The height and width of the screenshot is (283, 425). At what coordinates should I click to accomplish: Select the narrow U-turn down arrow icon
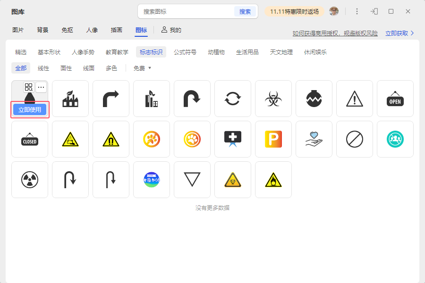pos(111,180)
